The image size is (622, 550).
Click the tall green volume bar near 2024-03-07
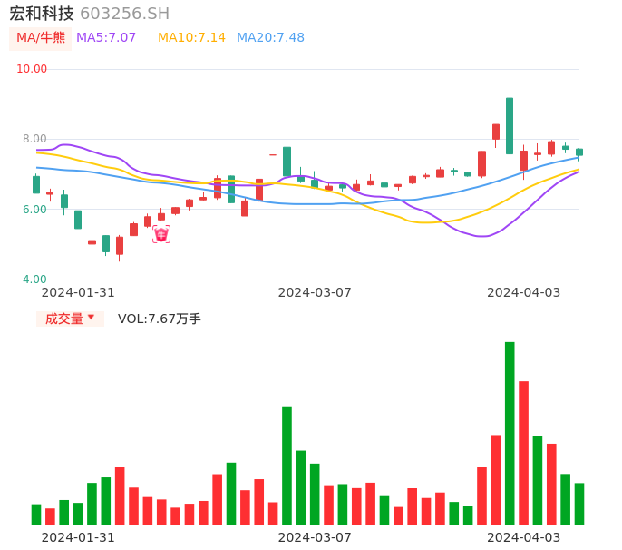287,466
